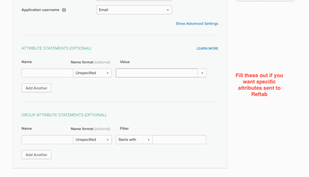
Task: Click the attribute Value text field
Action: pos(157,73)
